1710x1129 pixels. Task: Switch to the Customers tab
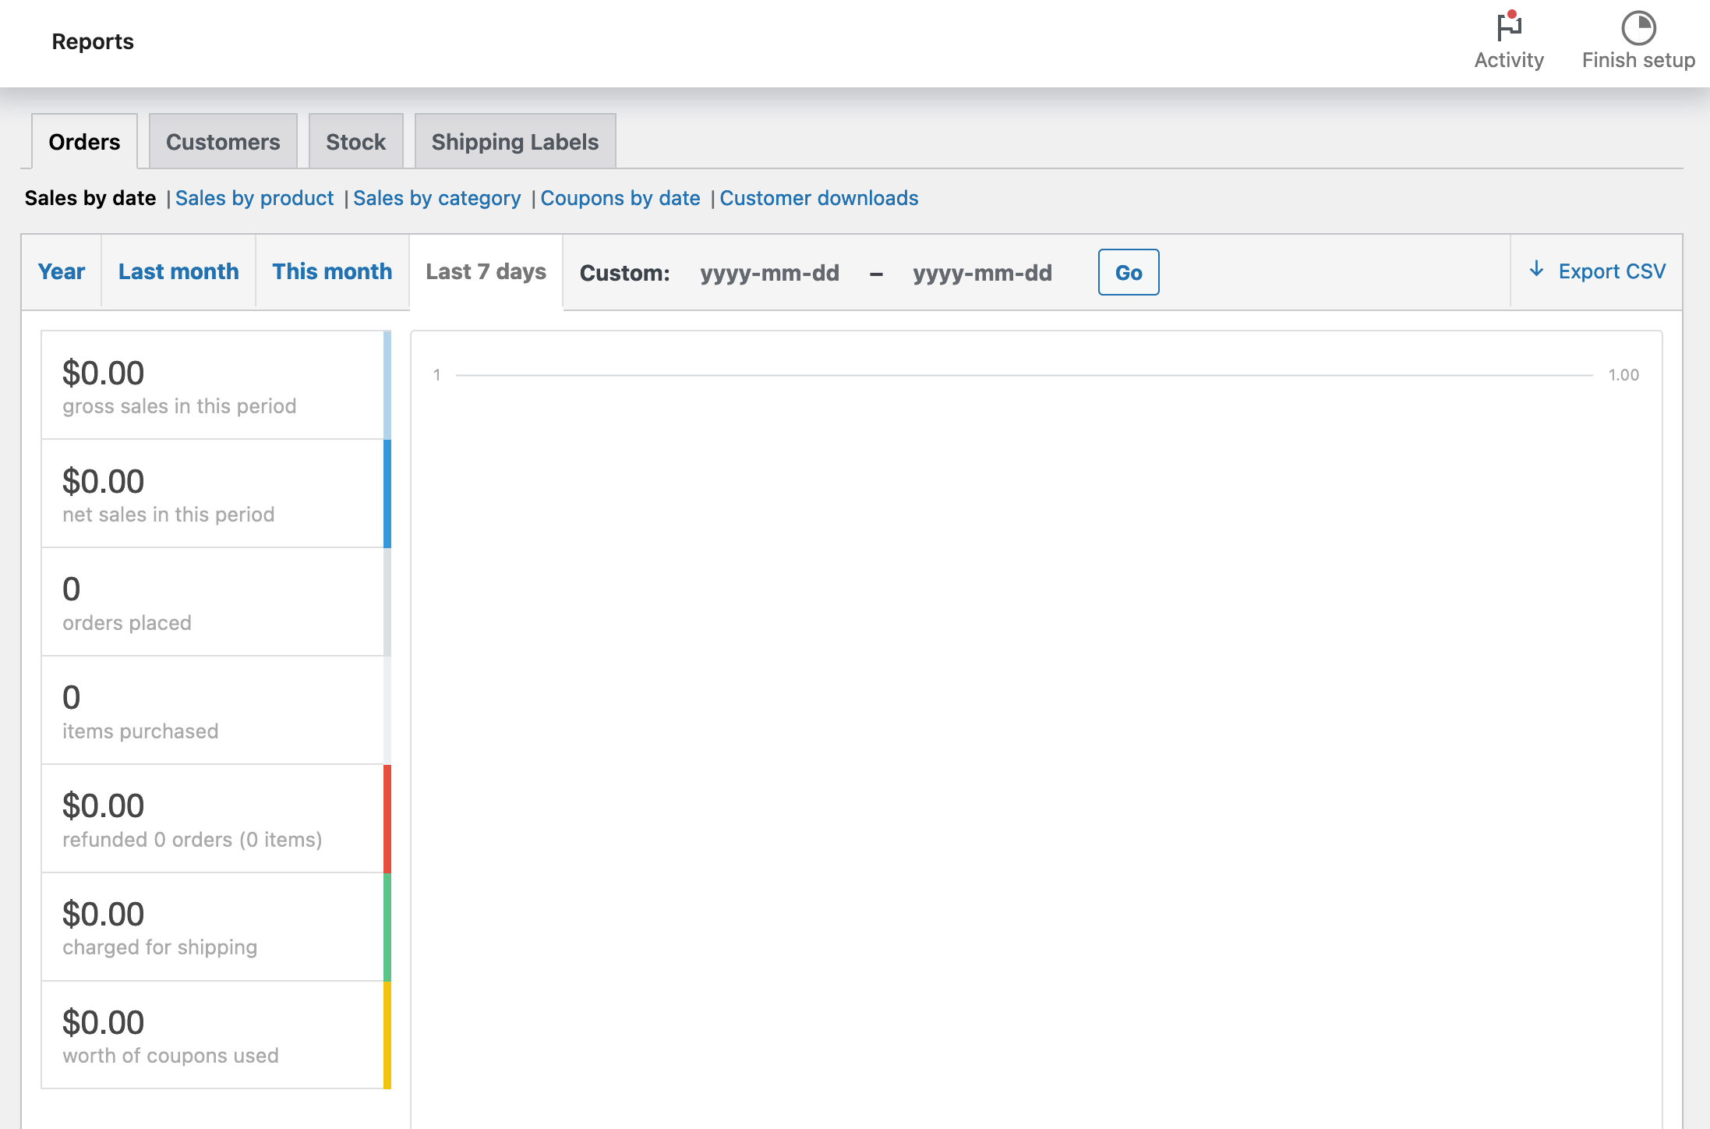click(222, 141)
